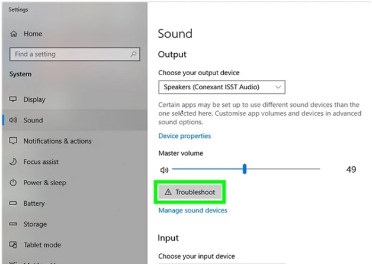Click the Notifications & actions speech bubble icon
Image resolution: width=372 pixels, height=265 pixels.
point(13,141)
